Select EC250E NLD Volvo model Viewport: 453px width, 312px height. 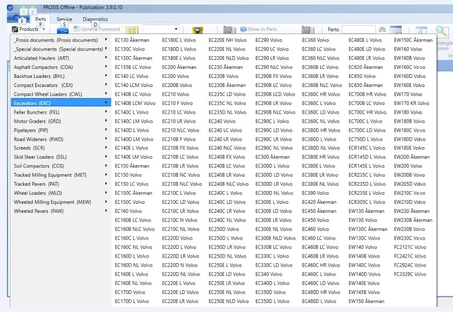click(x=228, y=301)
